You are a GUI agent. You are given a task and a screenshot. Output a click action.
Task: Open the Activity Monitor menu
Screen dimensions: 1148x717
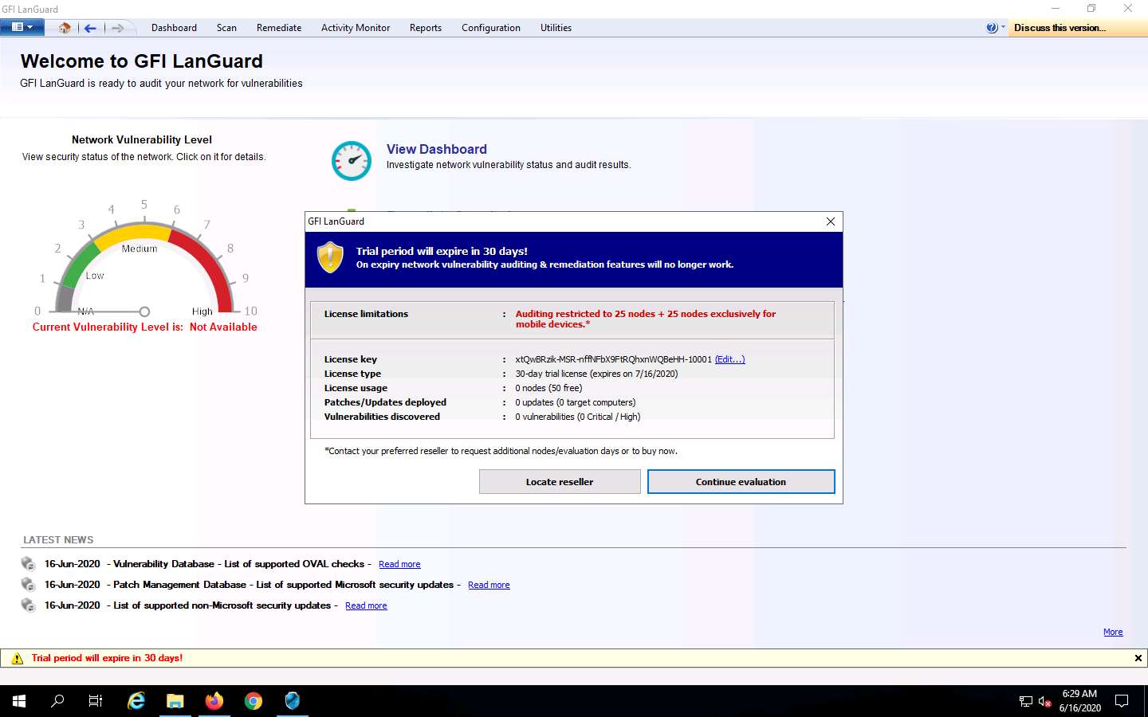click(x=356, y=28)
